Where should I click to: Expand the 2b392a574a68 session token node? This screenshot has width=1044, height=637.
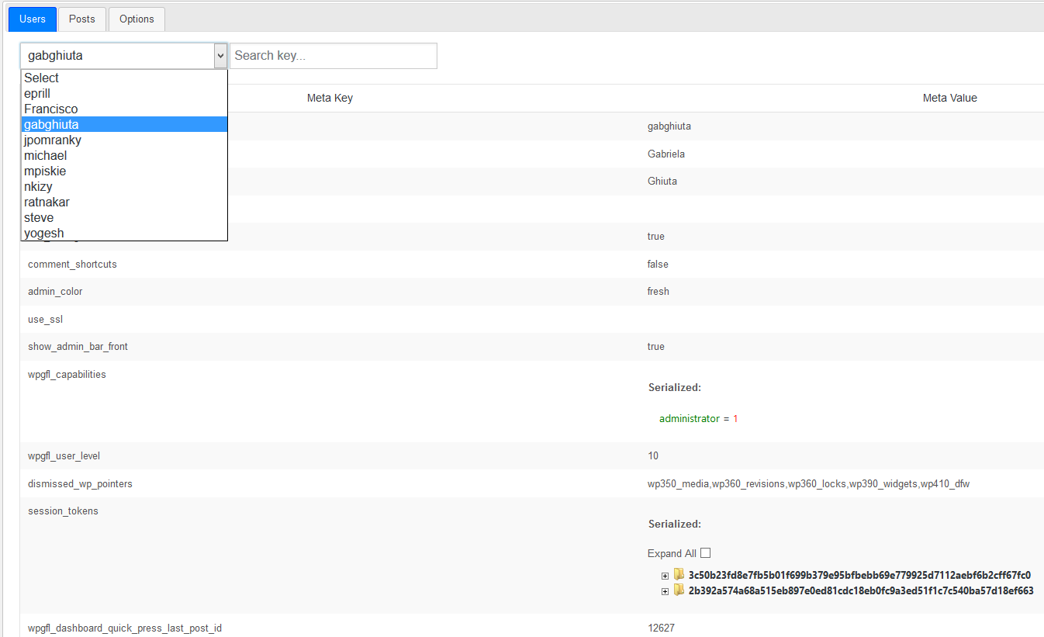pyautogui.click(x=665, y=591)
